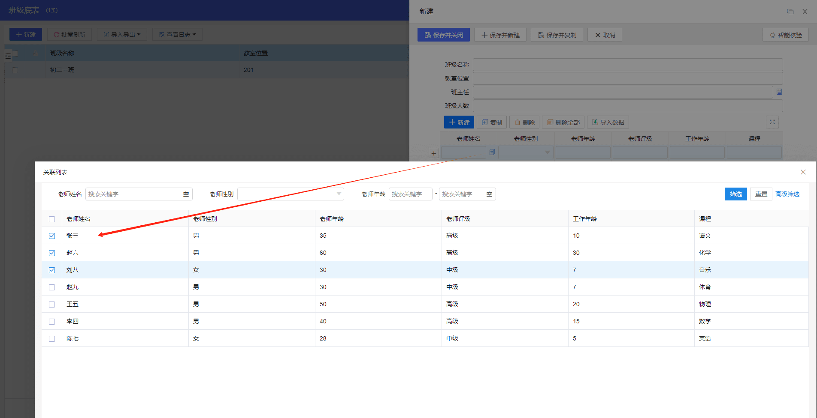Screen dimensions: 817x418
Task: Check the checkbox for 王五
Action: click(x=52, y=305)
